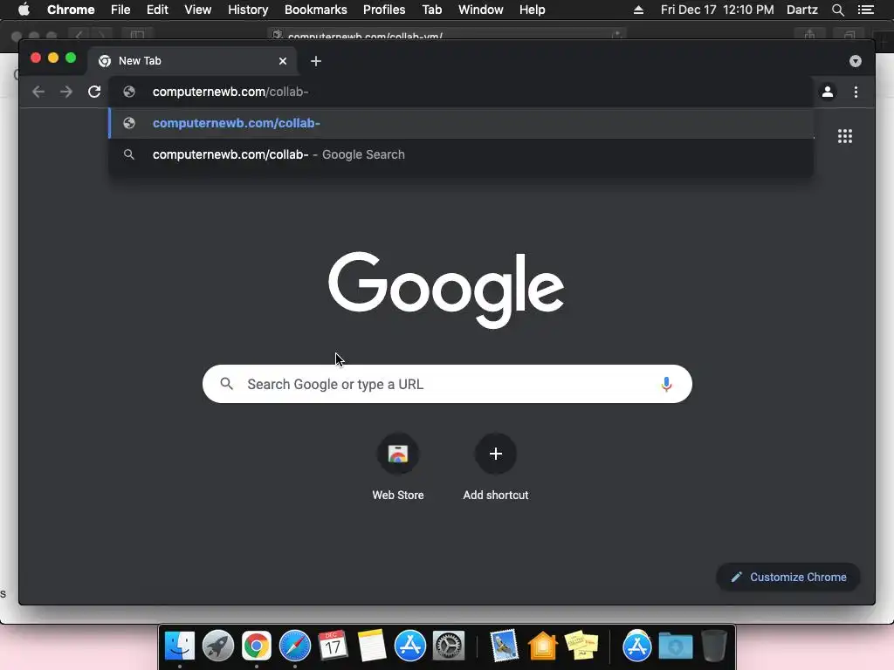Open a new tab with plus button
The height and width of the screenshot is (670, 894).
coord(316,61)
